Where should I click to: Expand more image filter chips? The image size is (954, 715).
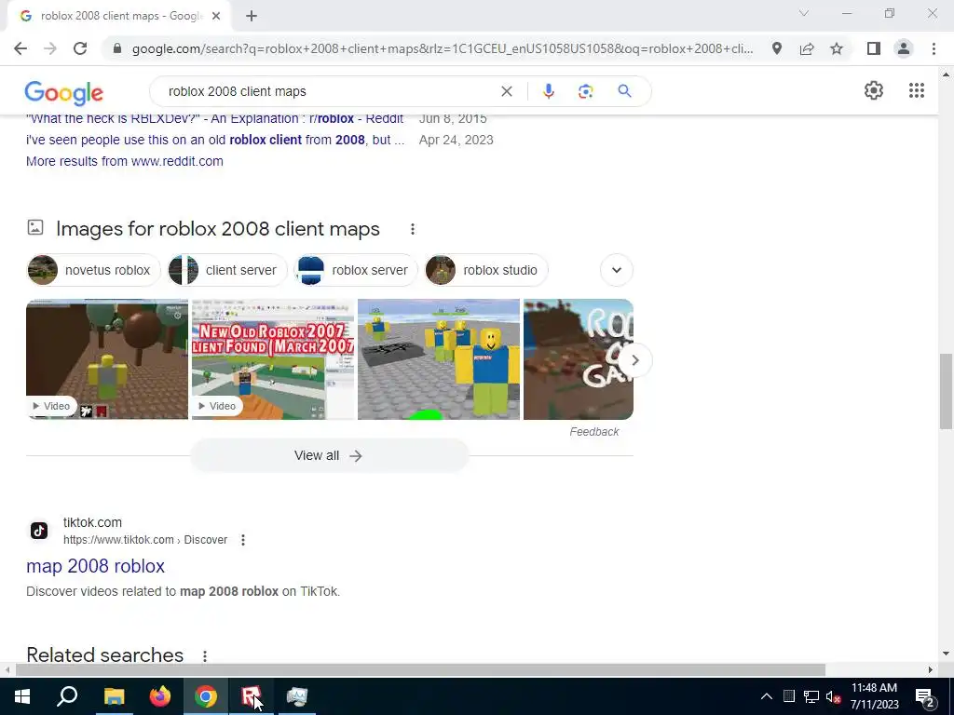(617, 270)
